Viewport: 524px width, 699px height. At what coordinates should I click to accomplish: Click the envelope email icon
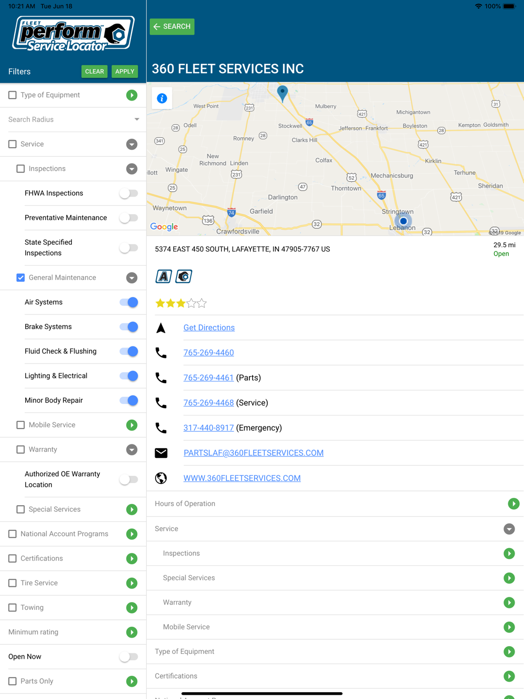pyautogui.click(x=161, y=453)
